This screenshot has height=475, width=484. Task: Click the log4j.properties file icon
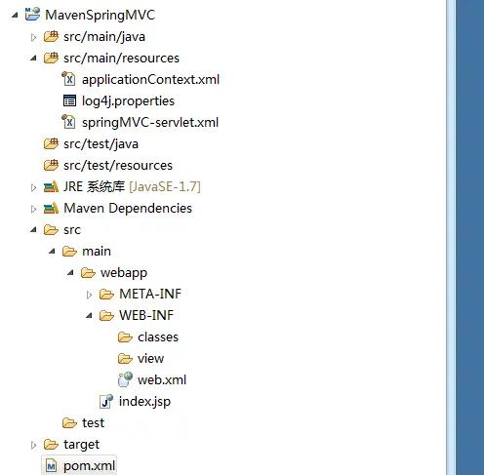click(69, 100)
